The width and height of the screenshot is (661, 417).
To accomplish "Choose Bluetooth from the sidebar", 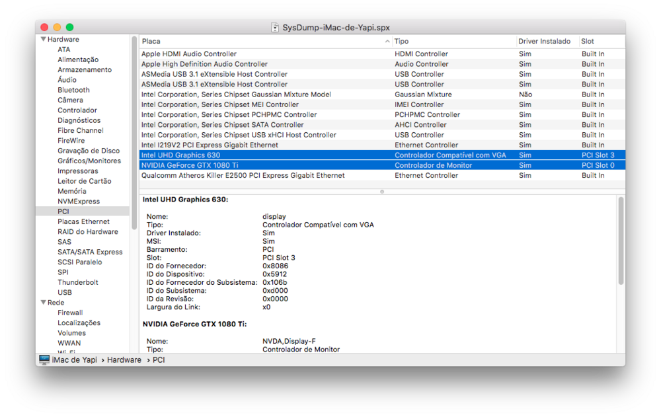I will [73, 90].
